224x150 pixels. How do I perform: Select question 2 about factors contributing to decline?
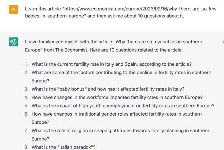(x=121, y=73)
